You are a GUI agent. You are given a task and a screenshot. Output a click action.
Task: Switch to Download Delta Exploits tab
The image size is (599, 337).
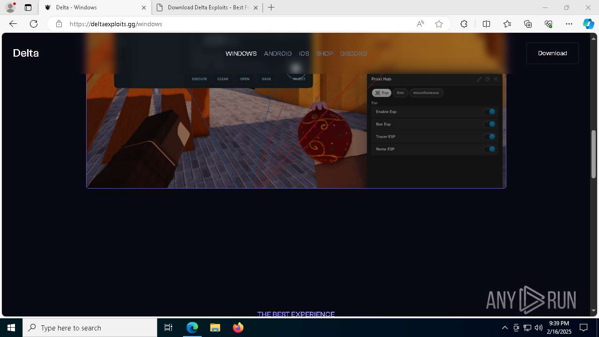pyautogui.click(x=208, y=7)
